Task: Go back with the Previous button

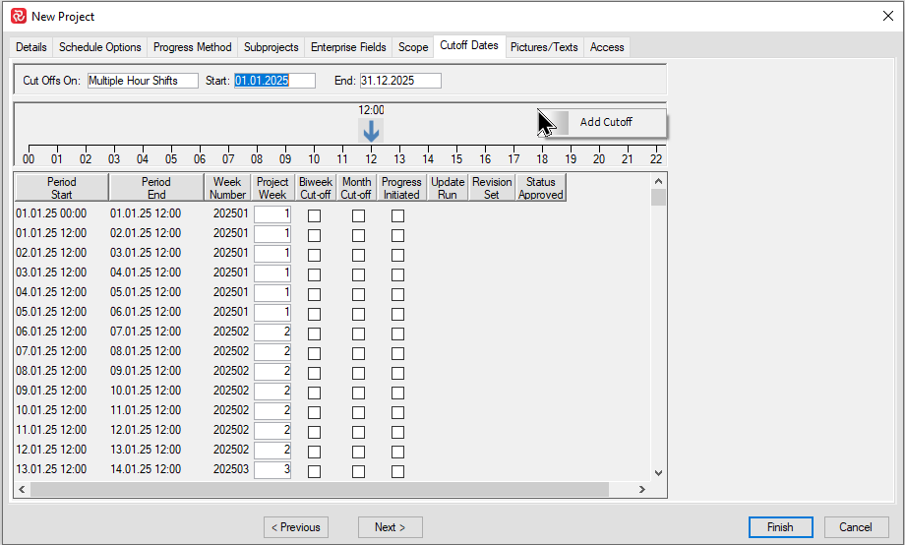Action: [x=296, y=527]
